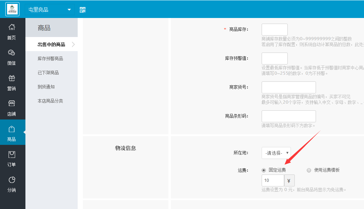Click chevron next to 出售中的商品
Screen dimensions: 364x209
coord(73,44)
